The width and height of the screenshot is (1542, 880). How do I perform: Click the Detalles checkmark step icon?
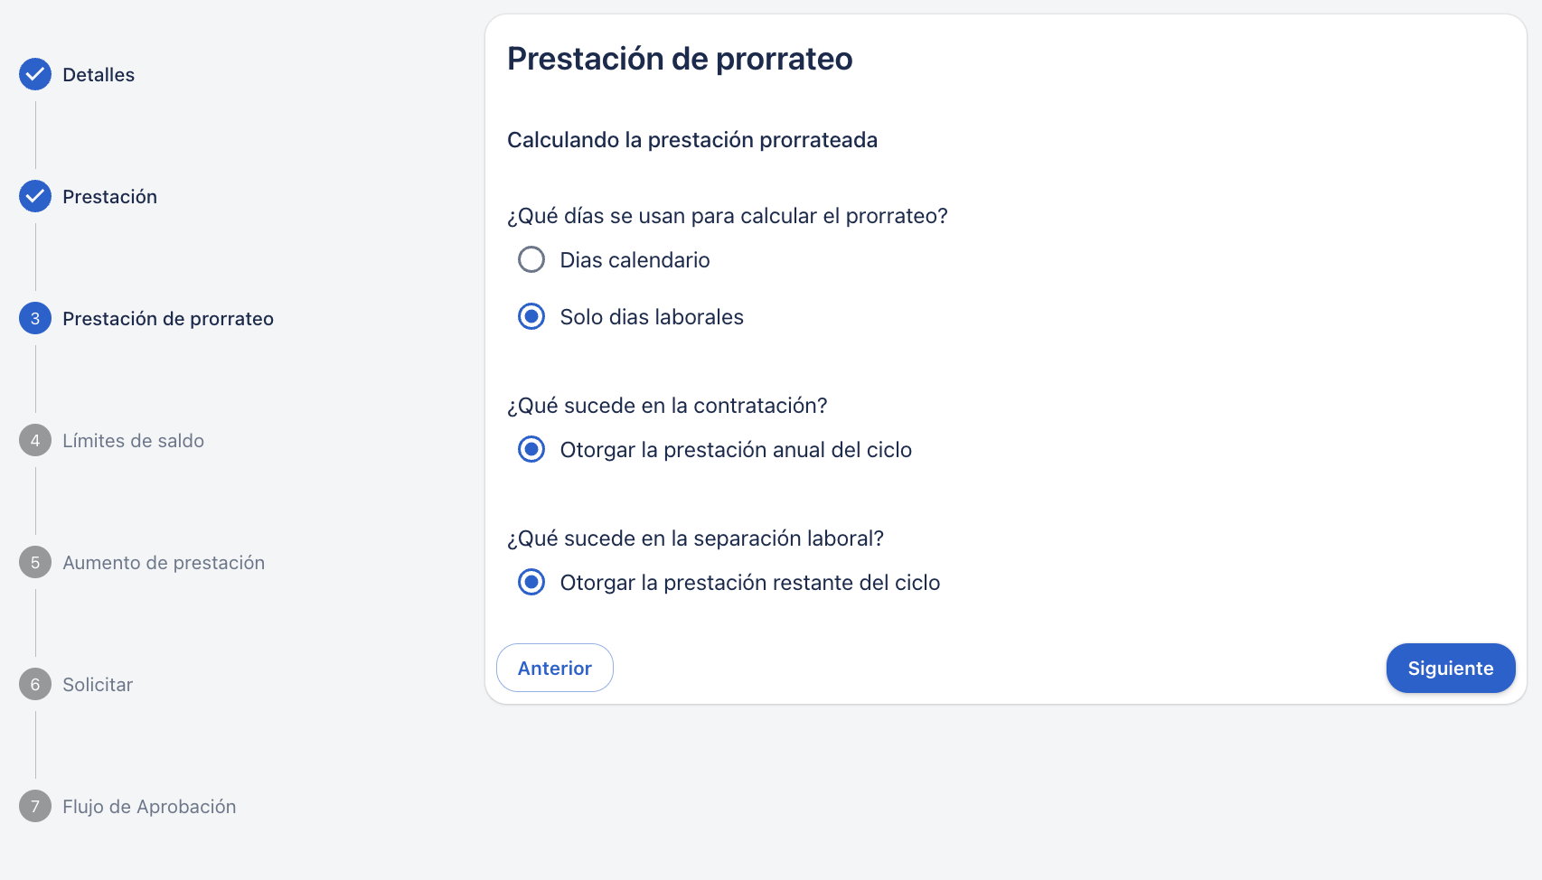35,74
